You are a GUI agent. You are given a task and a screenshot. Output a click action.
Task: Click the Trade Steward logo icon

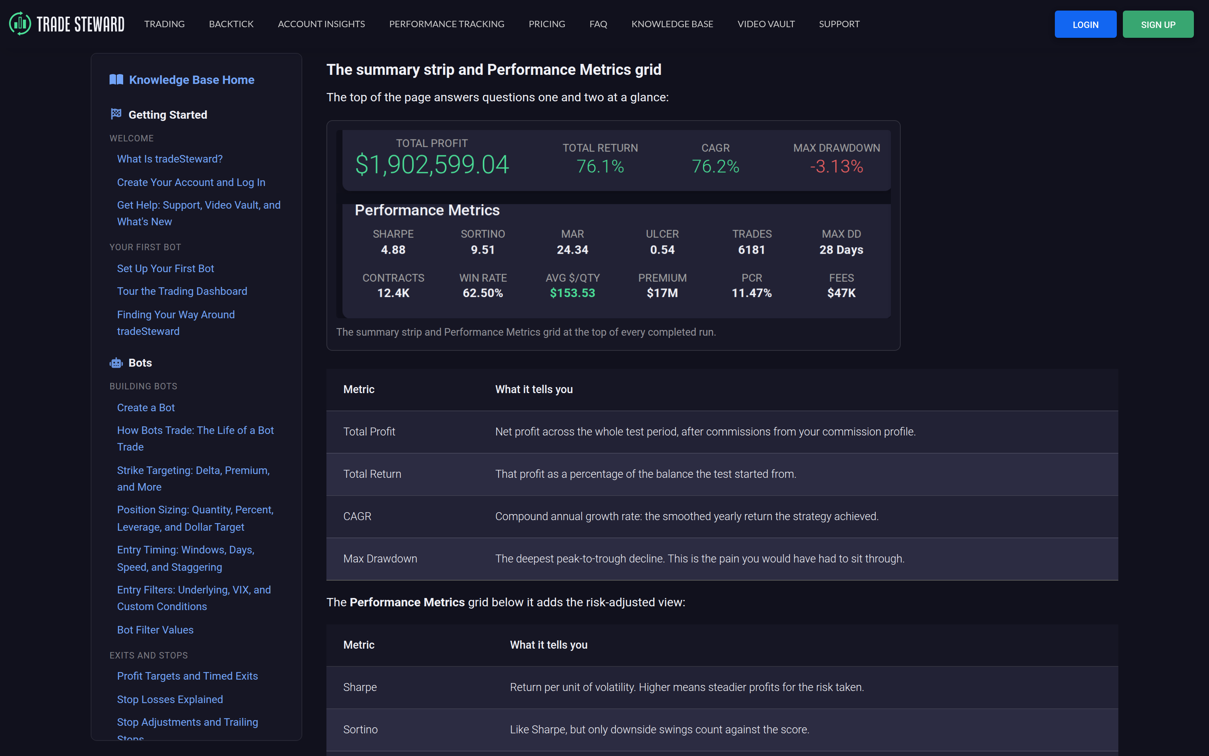coord(20,23)
